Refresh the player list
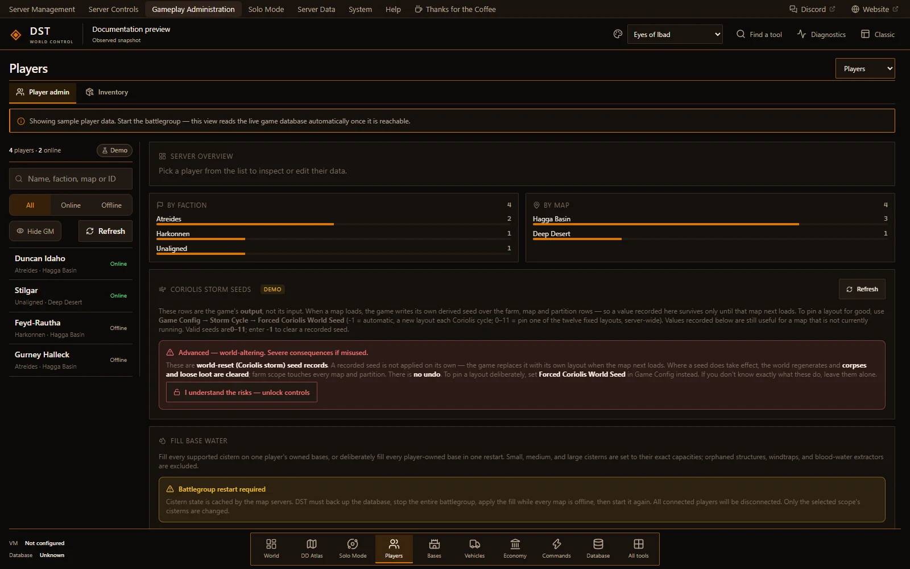The width and height of the screenshot is (910, 569). point(105,231)
